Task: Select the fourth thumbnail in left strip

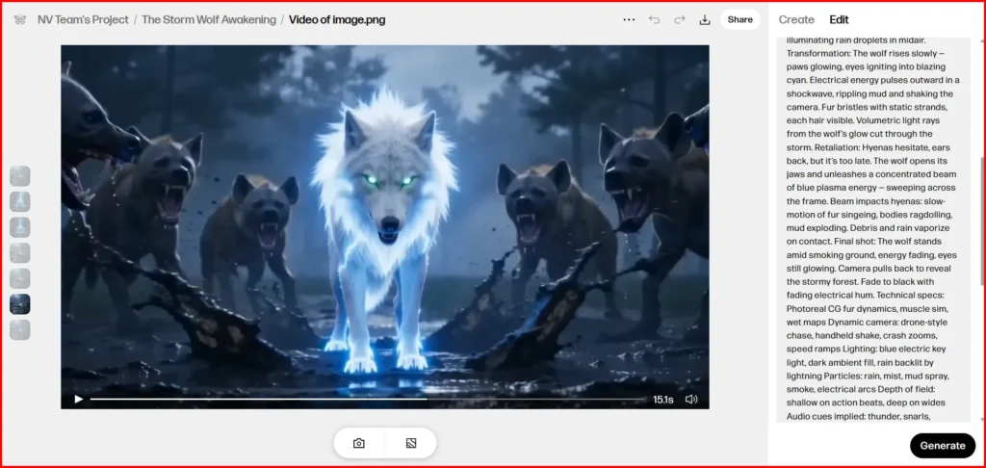Action: tap(20, 253)
